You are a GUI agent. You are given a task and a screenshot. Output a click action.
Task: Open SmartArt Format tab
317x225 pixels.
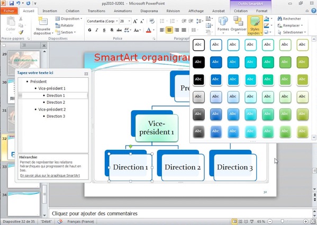click(262, 11)
